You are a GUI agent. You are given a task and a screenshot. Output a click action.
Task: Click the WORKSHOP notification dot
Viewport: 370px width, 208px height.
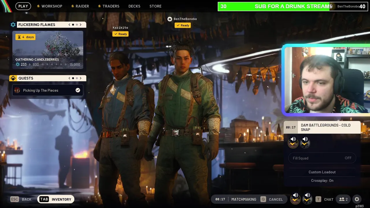pyautogui.click(x=38, y=6)
